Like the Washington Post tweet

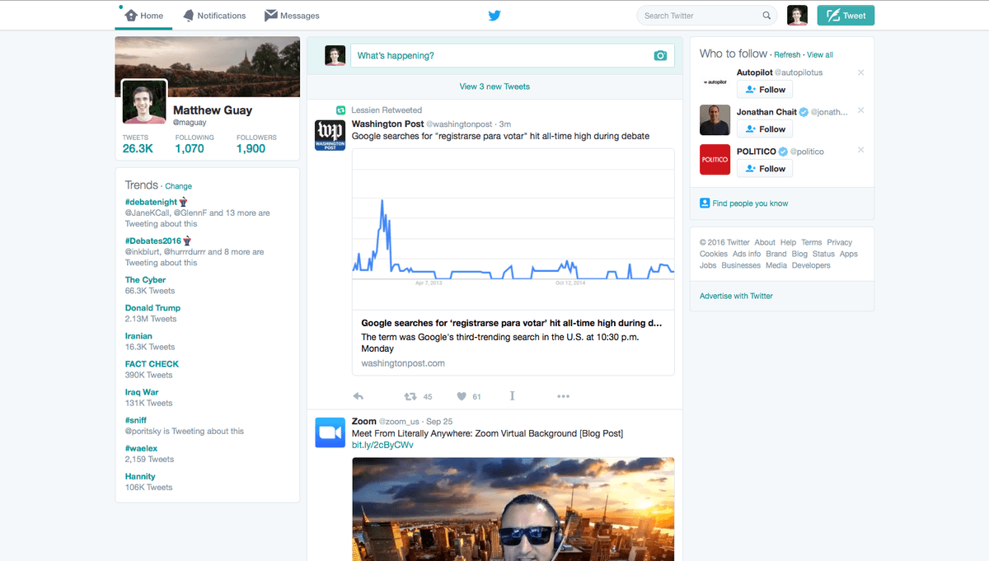pos(462,396)
